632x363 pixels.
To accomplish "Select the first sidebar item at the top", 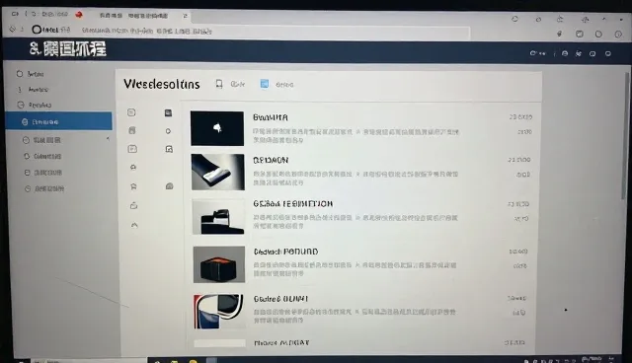I will click(x=31, y=74).
